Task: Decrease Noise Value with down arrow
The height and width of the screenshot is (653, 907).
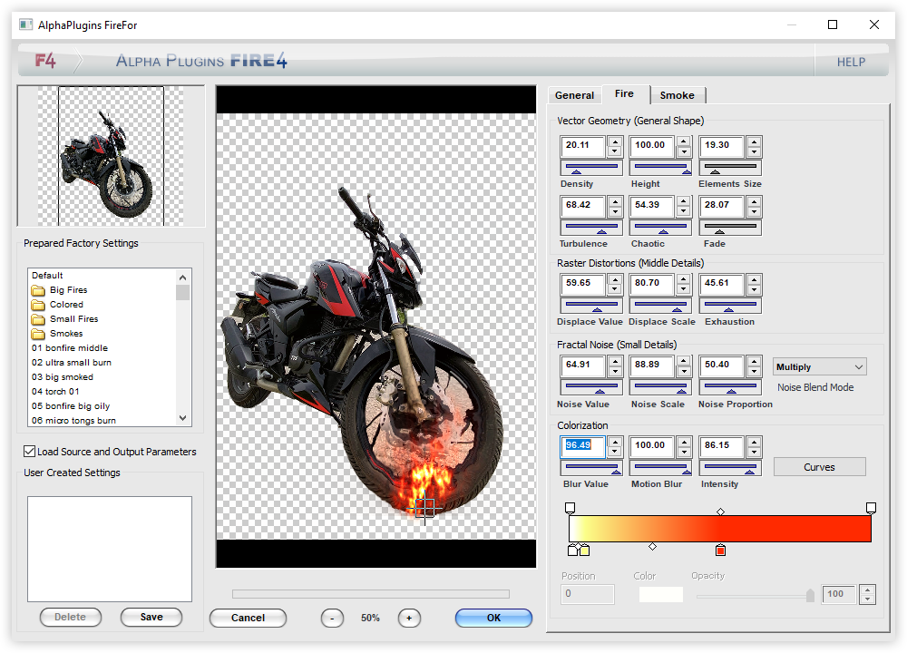Action: [615, 371]
